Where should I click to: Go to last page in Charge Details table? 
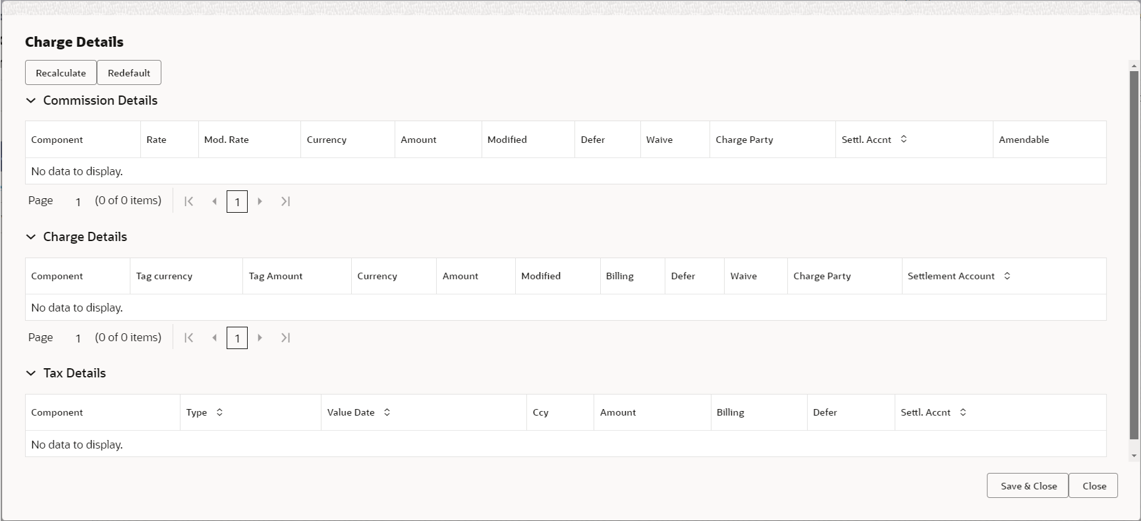click(x=285, y=338)
